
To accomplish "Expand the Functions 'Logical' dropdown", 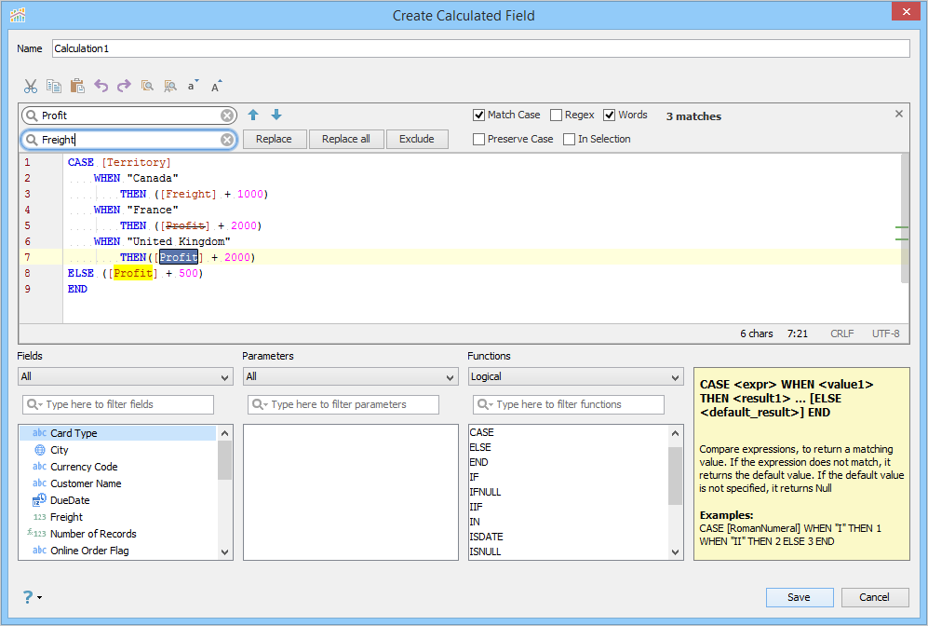I will [575, 376].
